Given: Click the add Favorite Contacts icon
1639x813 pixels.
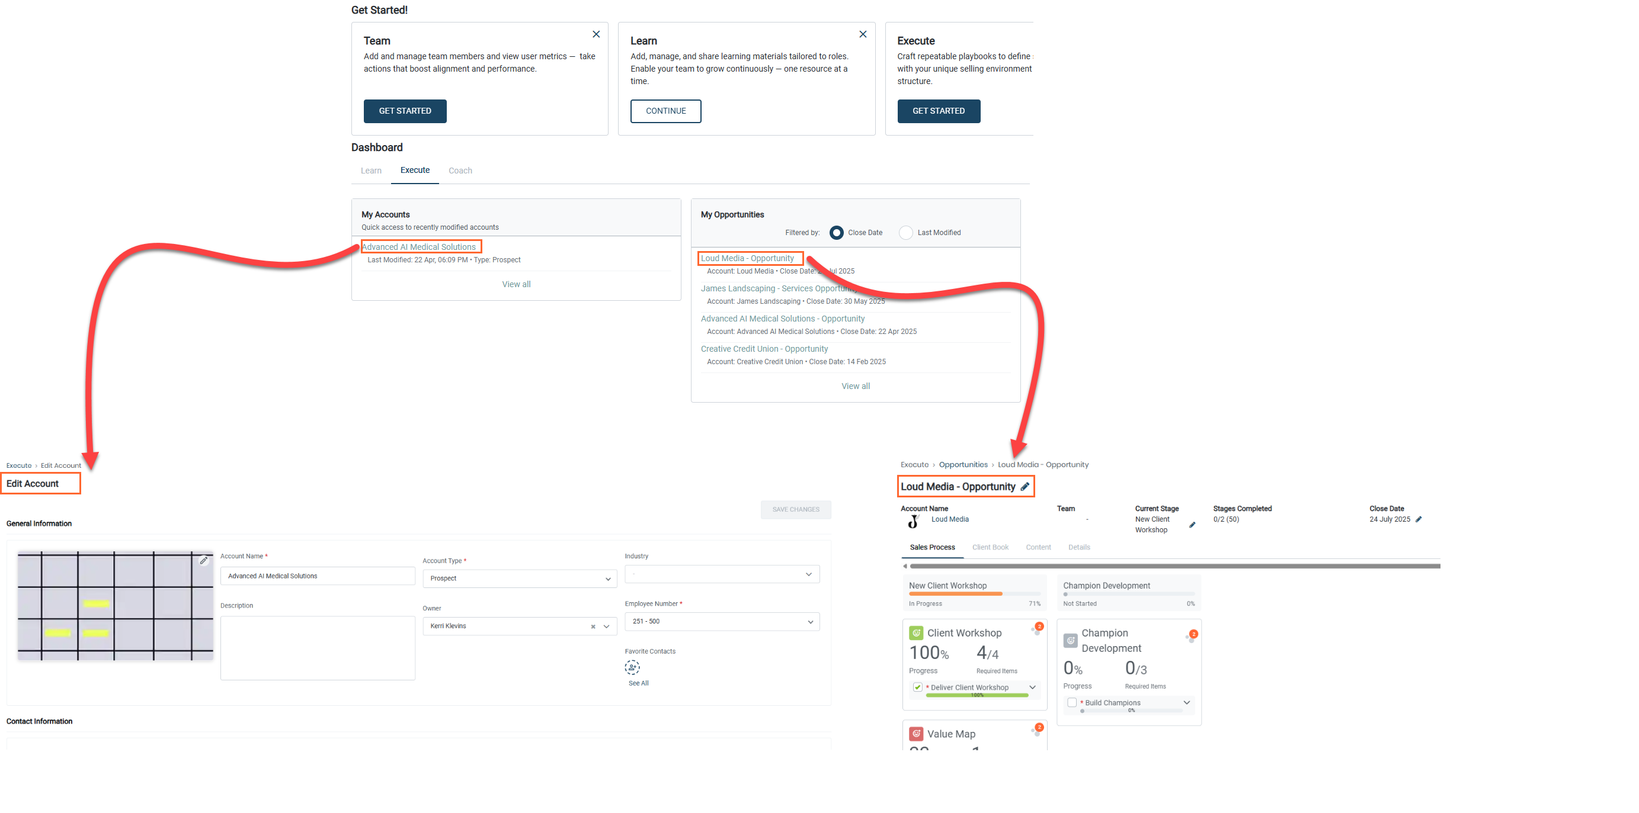Looking at the screenshot, I should pos(632,667).
